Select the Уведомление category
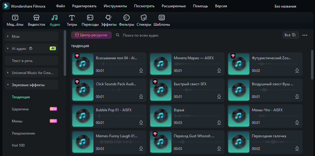Image resolution: width=315 pixels, height=156 pixels. (23, 133)
